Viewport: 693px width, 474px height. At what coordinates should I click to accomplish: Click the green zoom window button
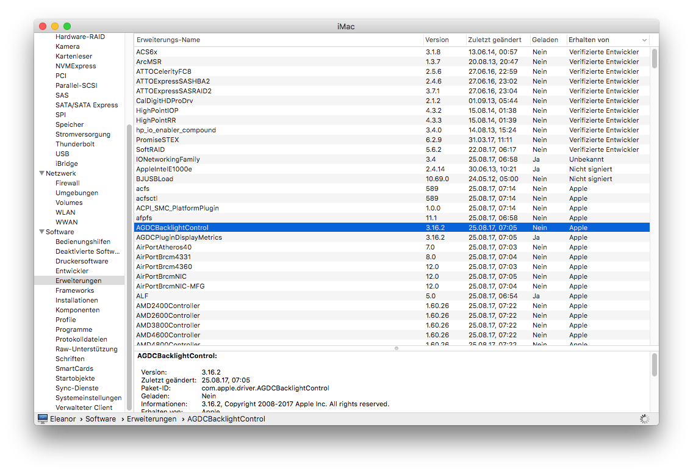tap(67, 26)
